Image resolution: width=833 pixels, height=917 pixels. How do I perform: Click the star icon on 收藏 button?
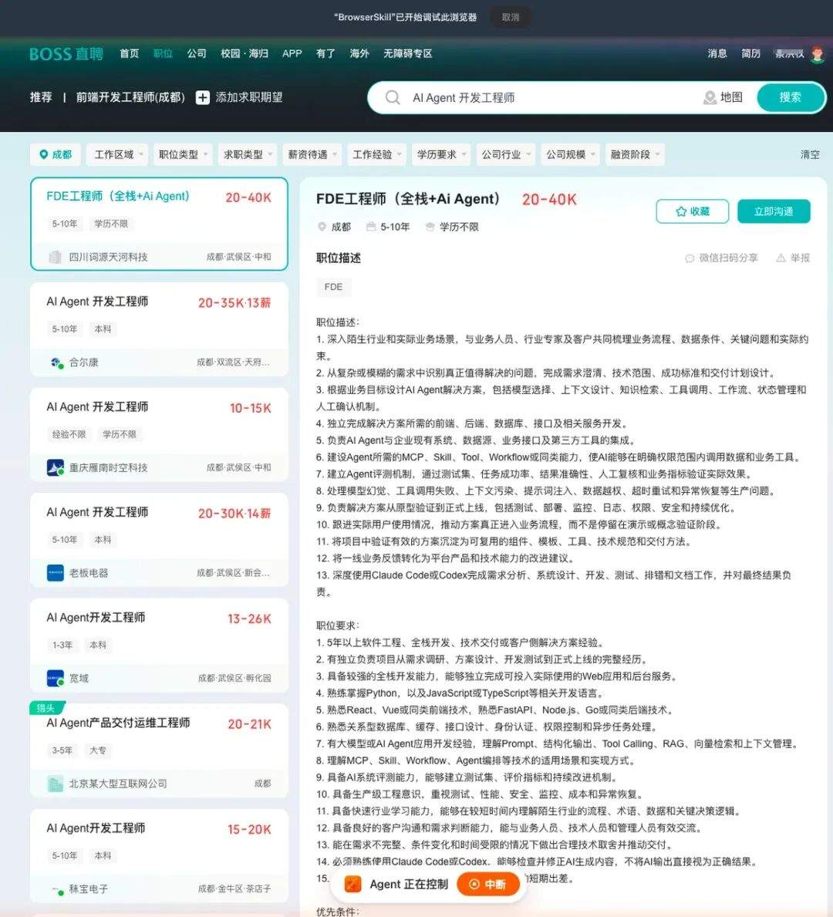tap(681, 211)
